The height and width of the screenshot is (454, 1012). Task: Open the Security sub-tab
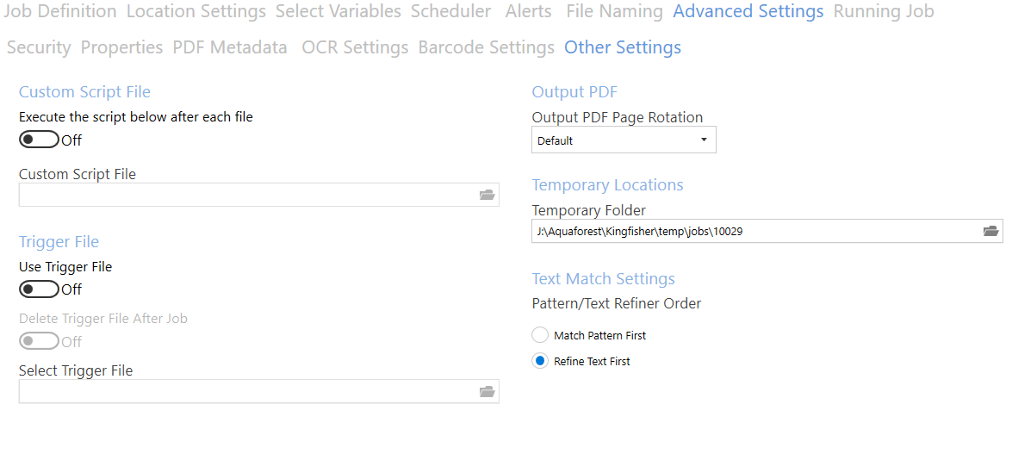click(39, 47)
